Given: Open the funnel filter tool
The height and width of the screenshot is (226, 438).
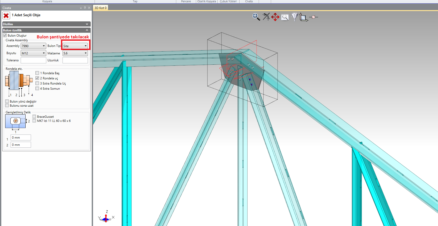Looking at the screenshot, I should [x=294, y=17].
